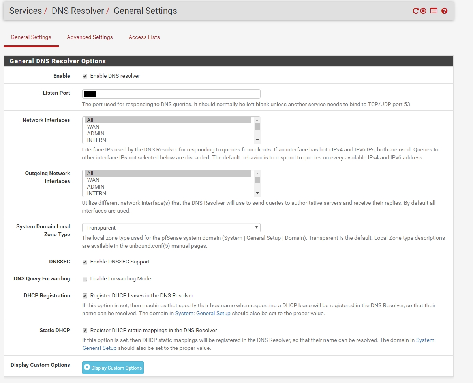
Task: Click Network Interfaces list scroll up arrow
Action: click(257, 120)
